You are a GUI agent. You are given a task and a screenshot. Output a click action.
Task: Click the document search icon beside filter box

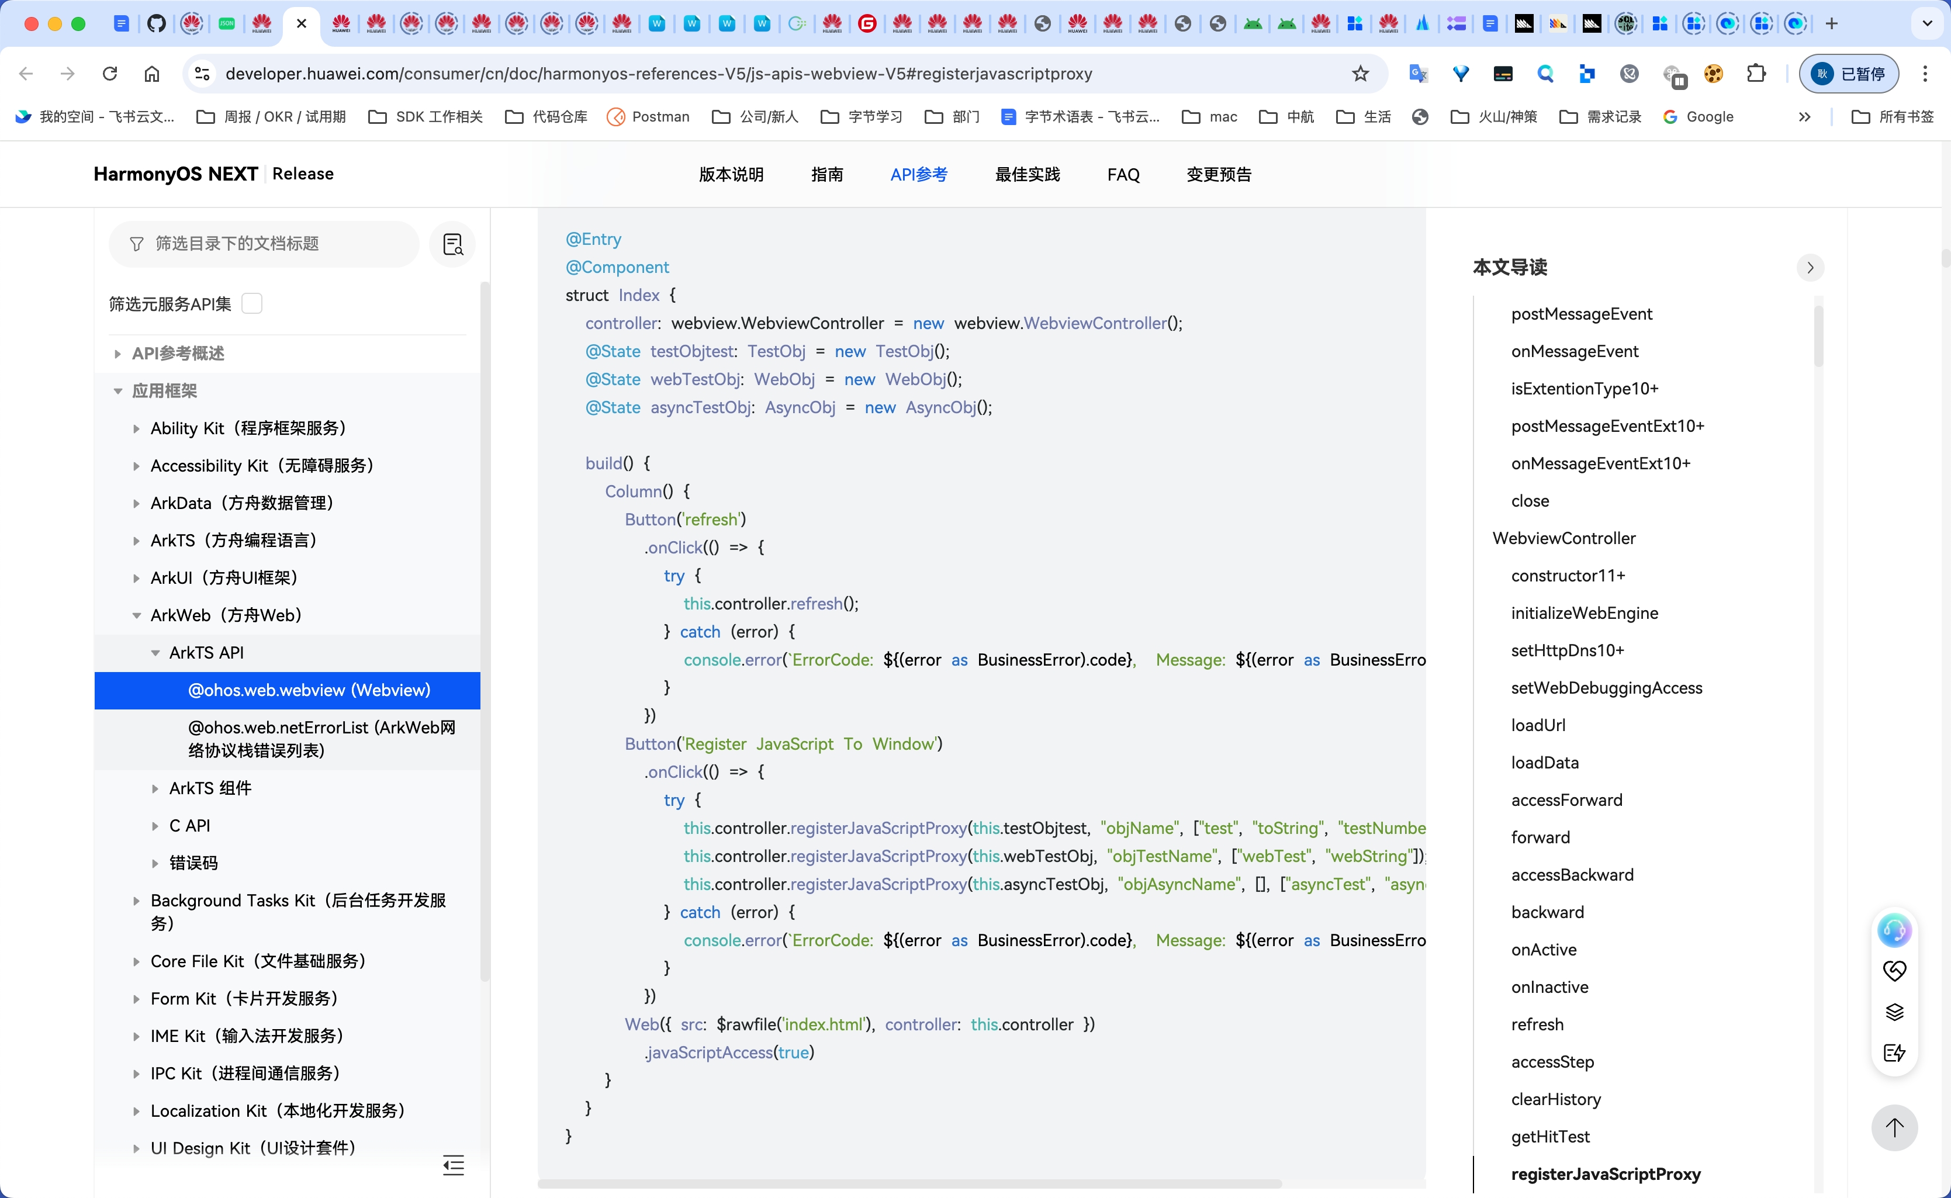click(x=452, y=244)
